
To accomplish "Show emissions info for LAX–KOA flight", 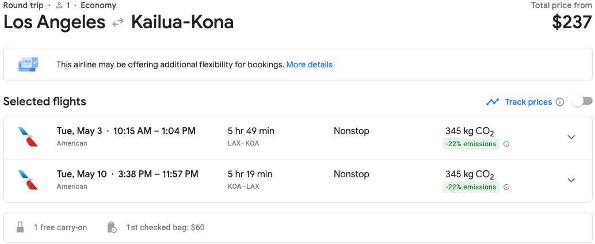I will click(x=506, y=144).
